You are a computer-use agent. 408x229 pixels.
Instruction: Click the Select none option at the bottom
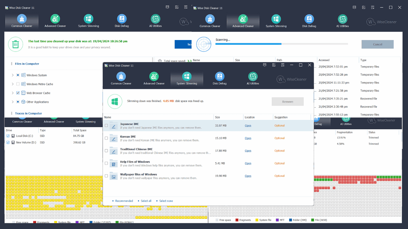coord(166,201)
